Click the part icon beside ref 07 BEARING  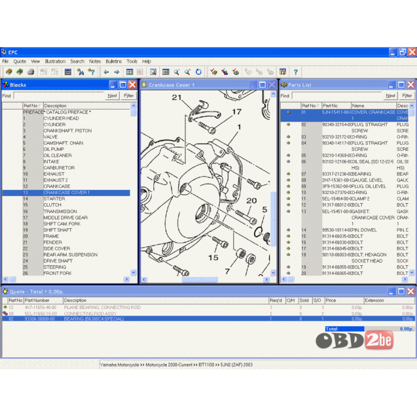(x=288, y=174)
